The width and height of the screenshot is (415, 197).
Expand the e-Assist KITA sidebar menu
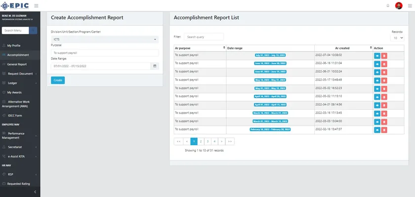point(20,157)
